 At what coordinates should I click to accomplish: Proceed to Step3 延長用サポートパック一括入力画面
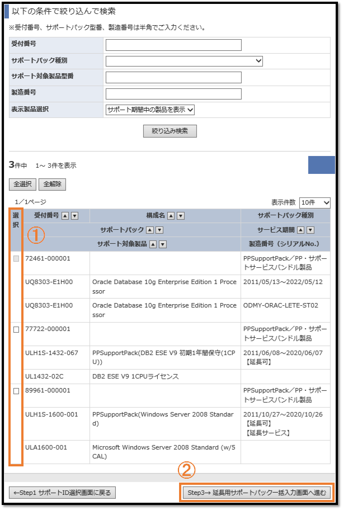click(256, 493)
